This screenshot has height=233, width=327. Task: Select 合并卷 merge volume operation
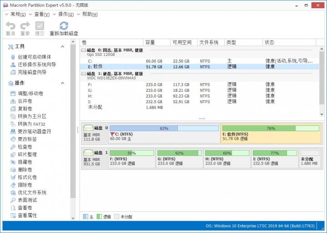click(x=21, y=101)
